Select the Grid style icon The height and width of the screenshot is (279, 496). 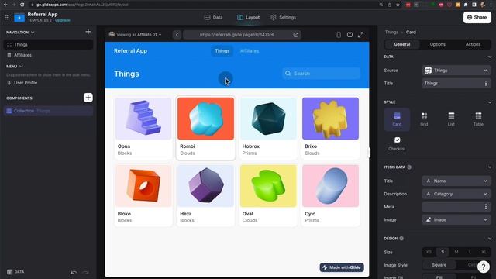[424, 119]
